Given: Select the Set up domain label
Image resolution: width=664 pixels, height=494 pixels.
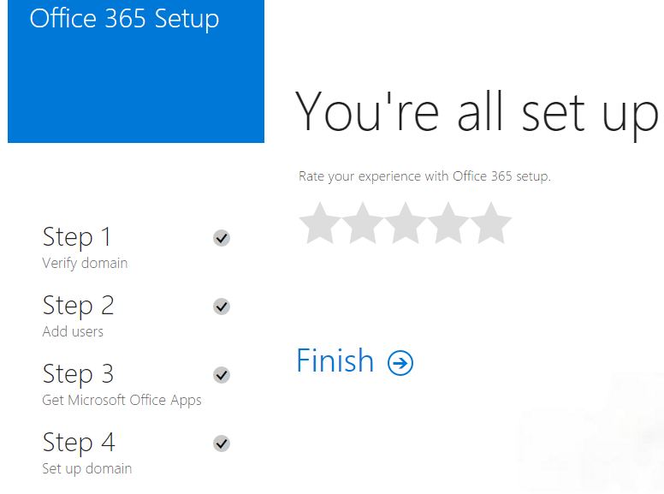Looking at the screenshot, I should pyautogui.click(x=86, y=468).
